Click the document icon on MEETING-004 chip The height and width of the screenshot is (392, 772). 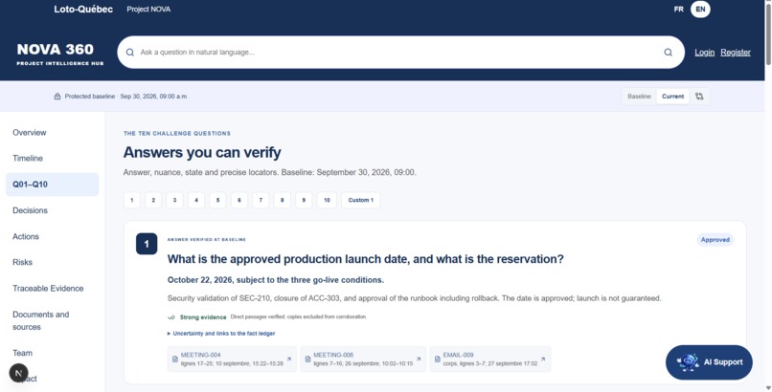(x=174, y=359)
